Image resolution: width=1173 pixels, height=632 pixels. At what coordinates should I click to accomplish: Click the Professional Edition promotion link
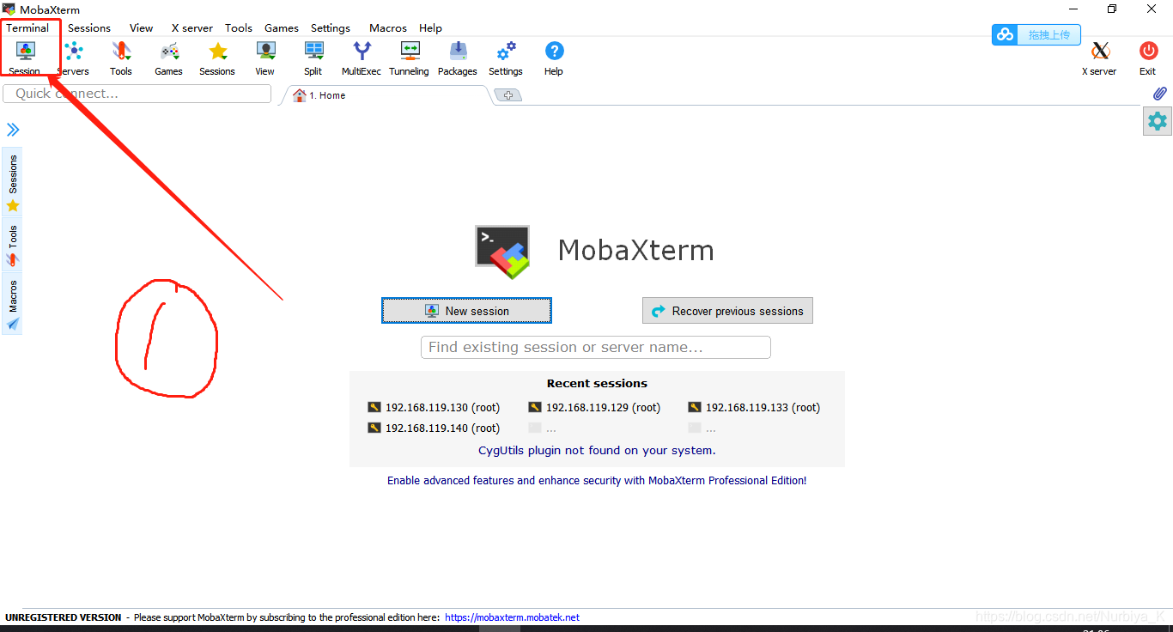(x=597, y=480)
